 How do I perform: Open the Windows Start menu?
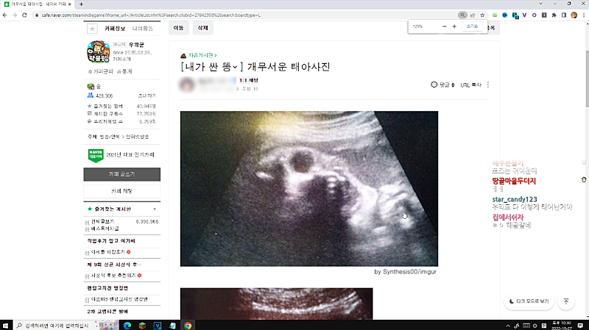(5, 326)
